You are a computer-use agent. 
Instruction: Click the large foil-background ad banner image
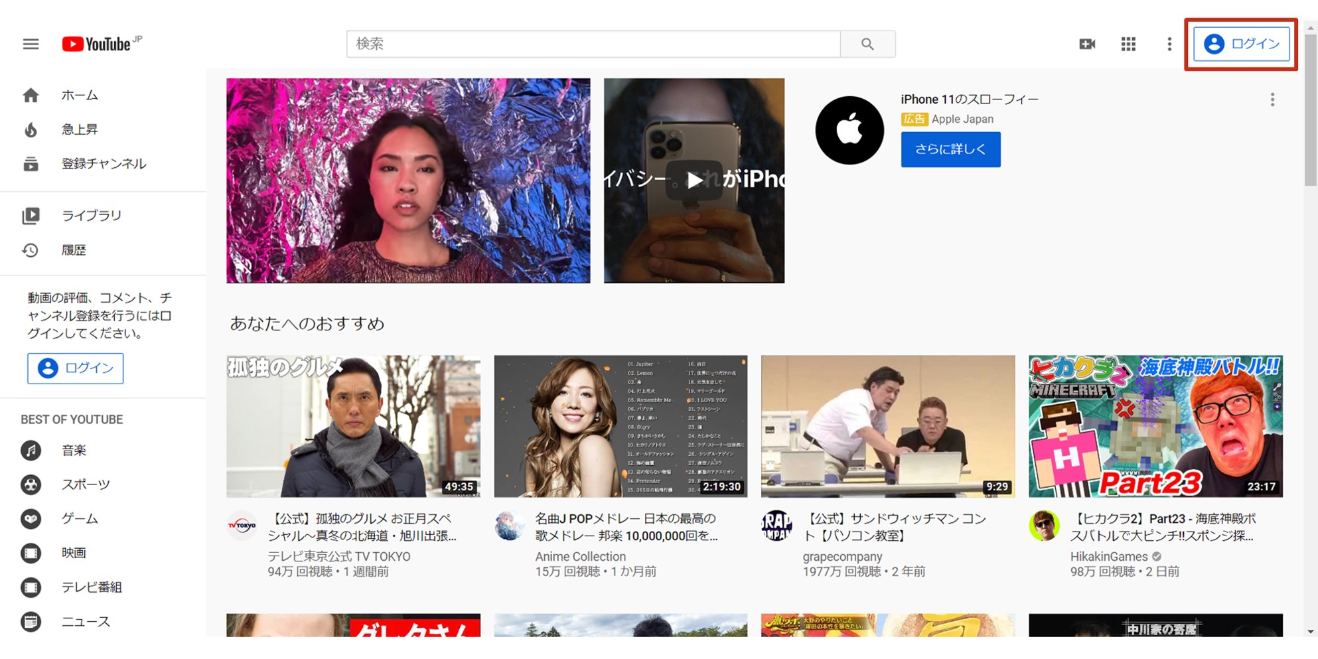point(408,181)
